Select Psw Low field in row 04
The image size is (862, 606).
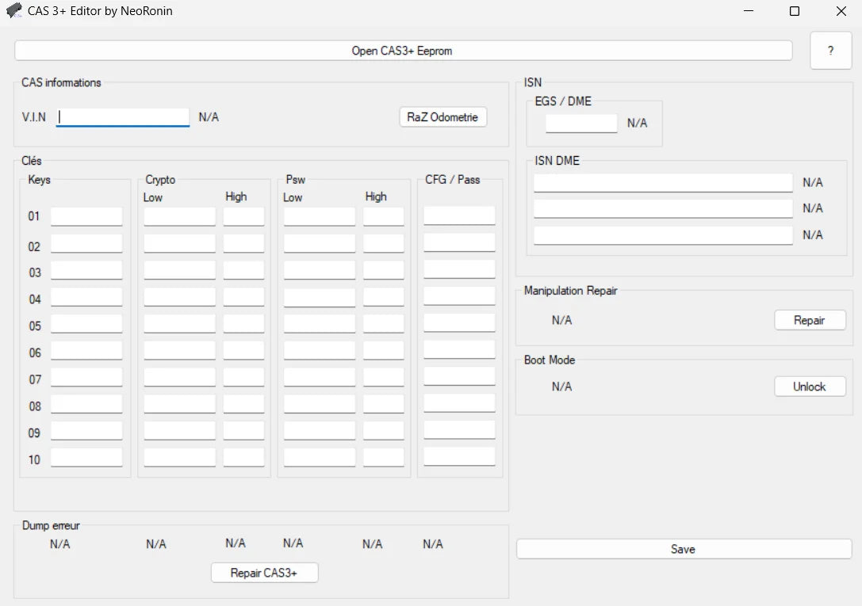coord(320,297)
